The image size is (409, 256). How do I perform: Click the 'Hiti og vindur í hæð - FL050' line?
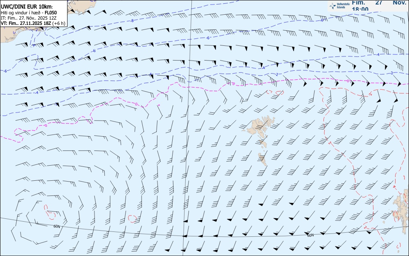(x=29, y=13)
